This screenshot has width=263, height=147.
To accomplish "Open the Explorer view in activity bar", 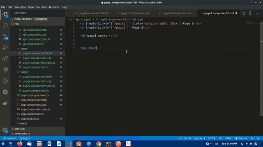I will 5,15.
